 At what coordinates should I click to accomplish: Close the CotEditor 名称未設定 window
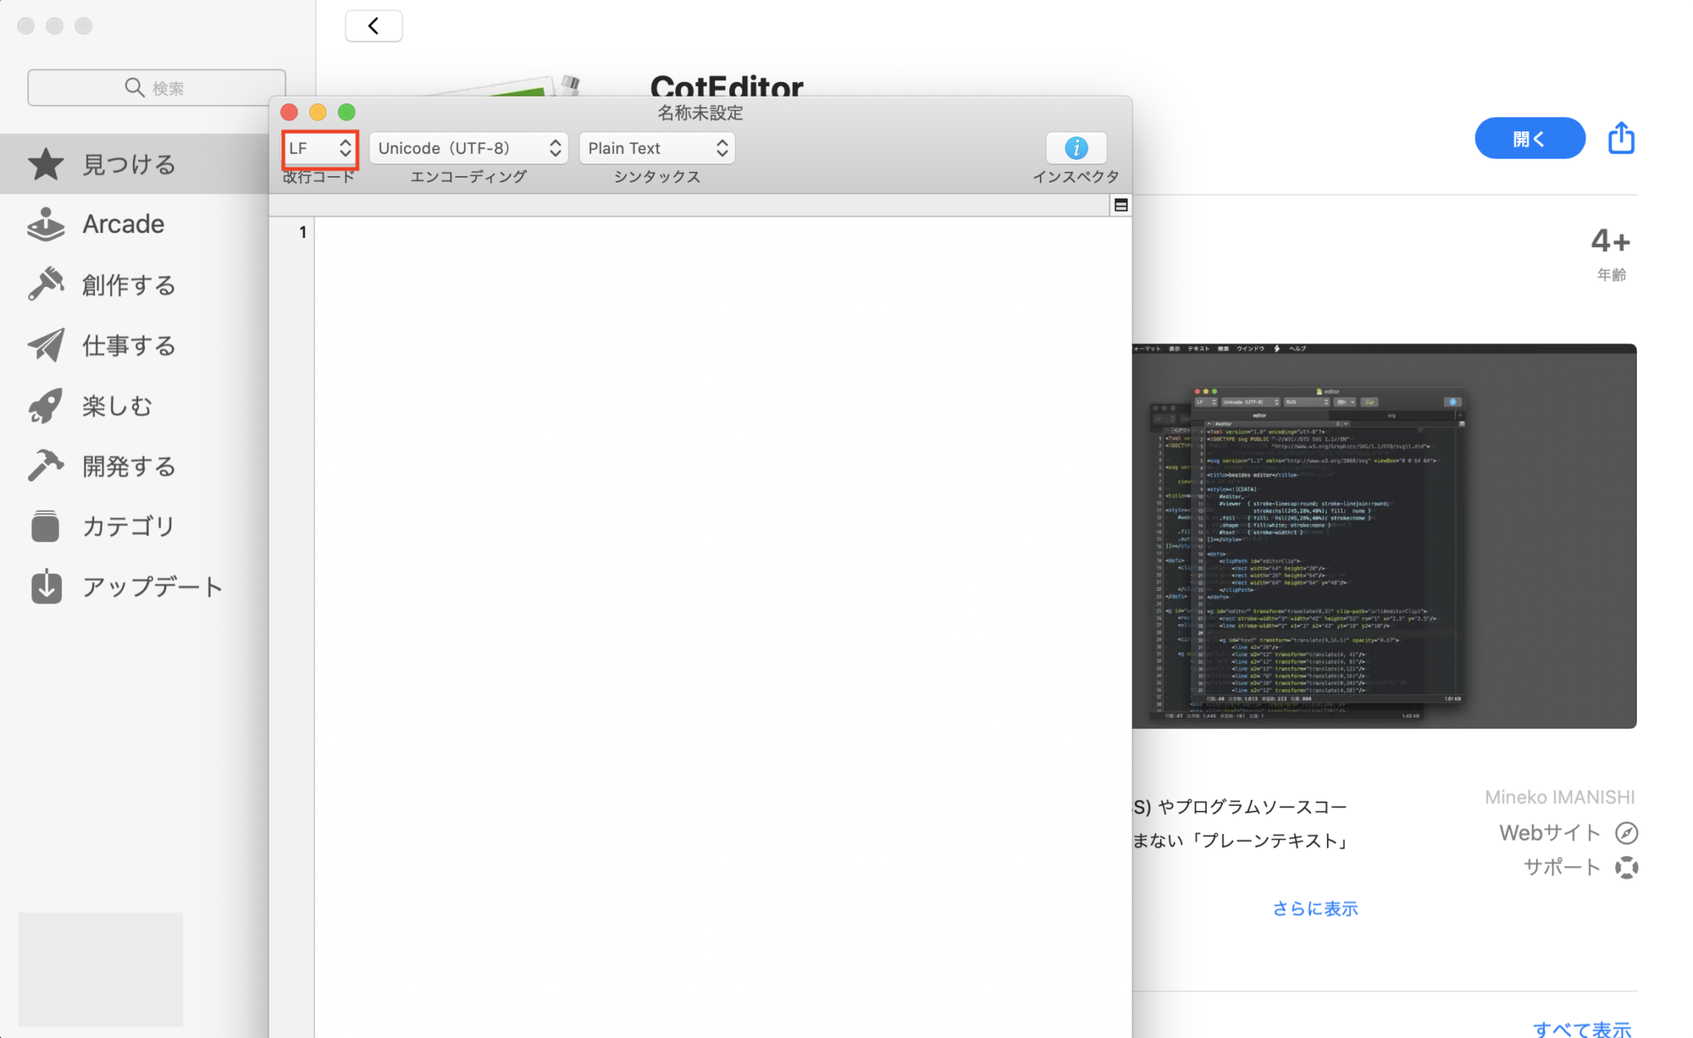(289, 112)
